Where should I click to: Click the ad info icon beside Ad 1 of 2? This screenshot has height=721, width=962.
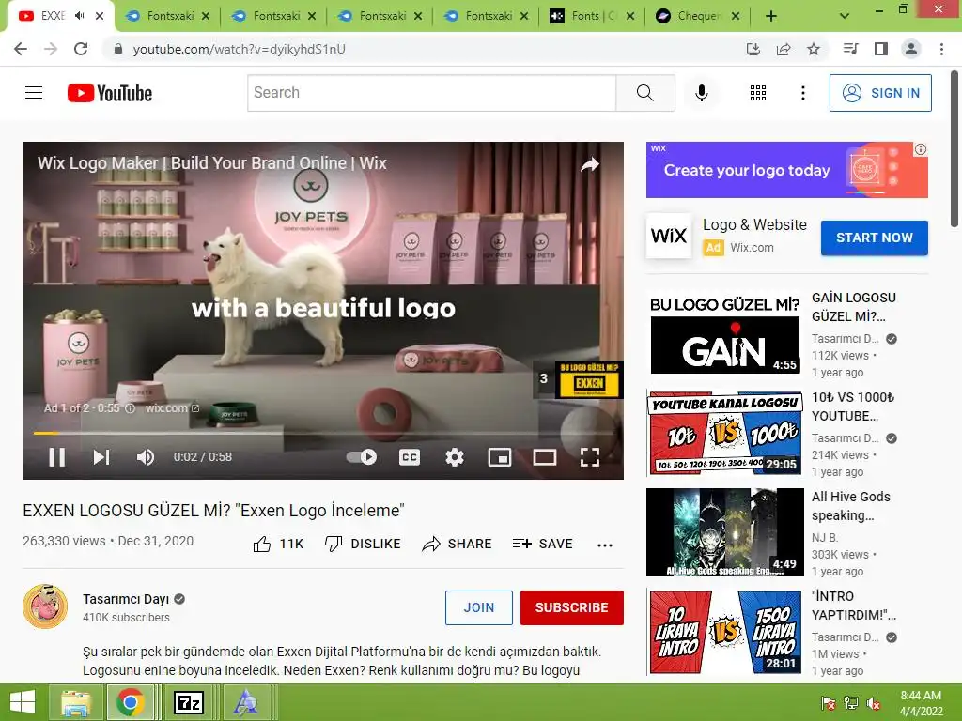click(130, 408)
